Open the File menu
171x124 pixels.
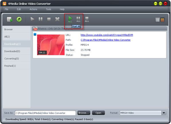pyautogui.click(x=6, y=9)
